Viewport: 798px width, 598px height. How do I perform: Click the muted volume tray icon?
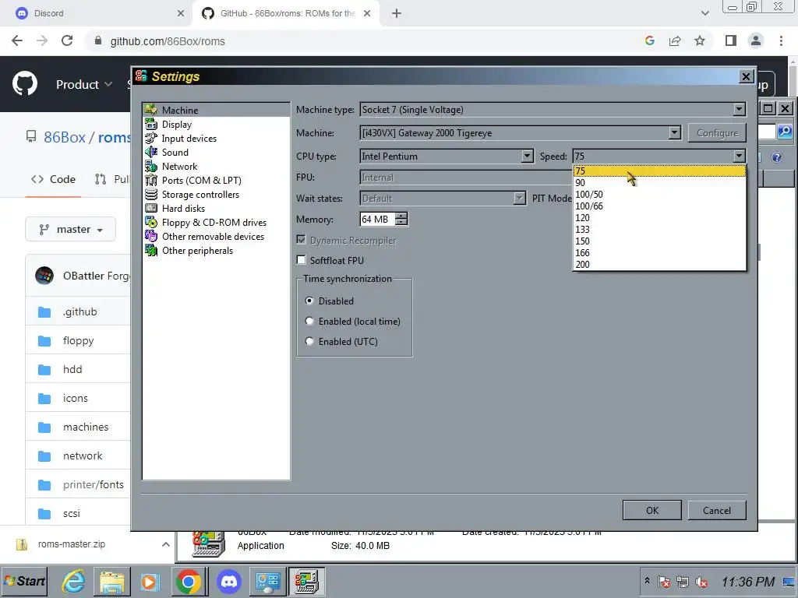pyautogui.click(x=702, y=582)
